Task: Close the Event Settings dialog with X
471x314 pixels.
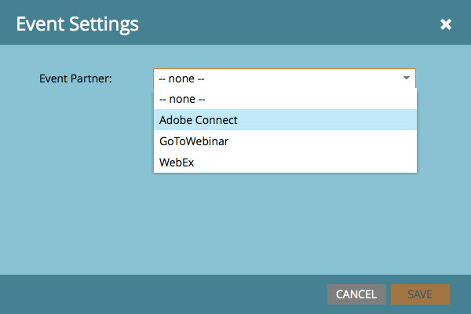Action: point(446,24)
